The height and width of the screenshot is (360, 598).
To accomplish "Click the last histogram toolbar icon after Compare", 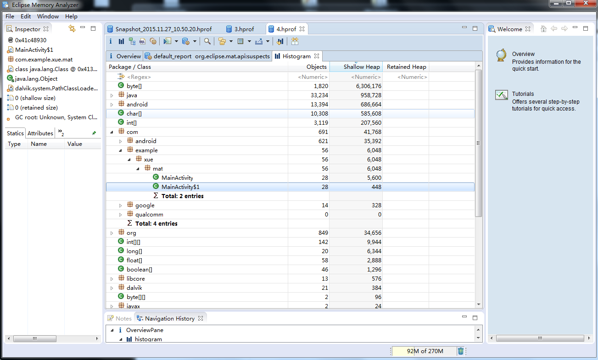I will (295, 41).
